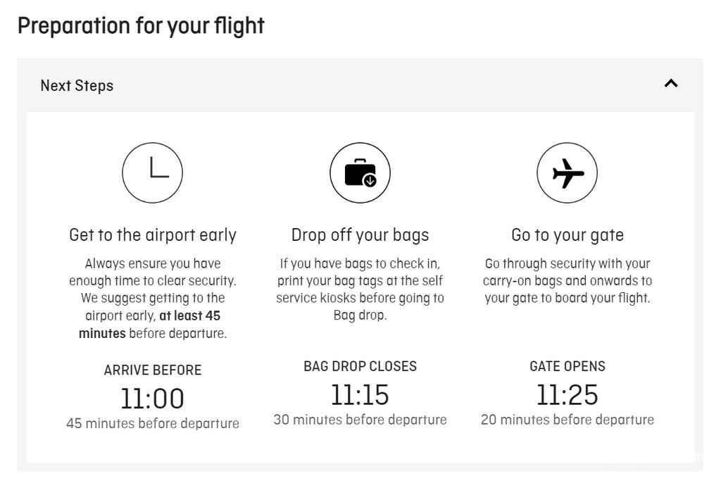
Task: Click the 11:00 arrive before time
Action: point(153,398)
